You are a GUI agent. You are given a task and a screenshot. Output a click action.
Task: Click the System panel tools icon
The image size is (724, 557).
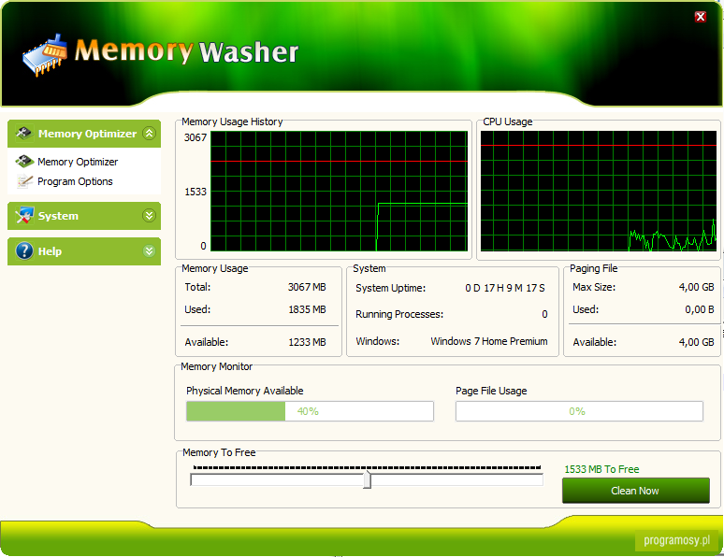click(24, 216)
